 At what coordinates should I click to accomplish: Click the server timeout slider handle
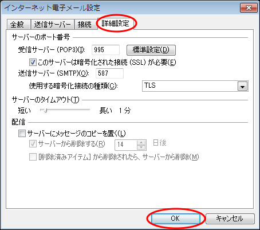pos(45,110)
